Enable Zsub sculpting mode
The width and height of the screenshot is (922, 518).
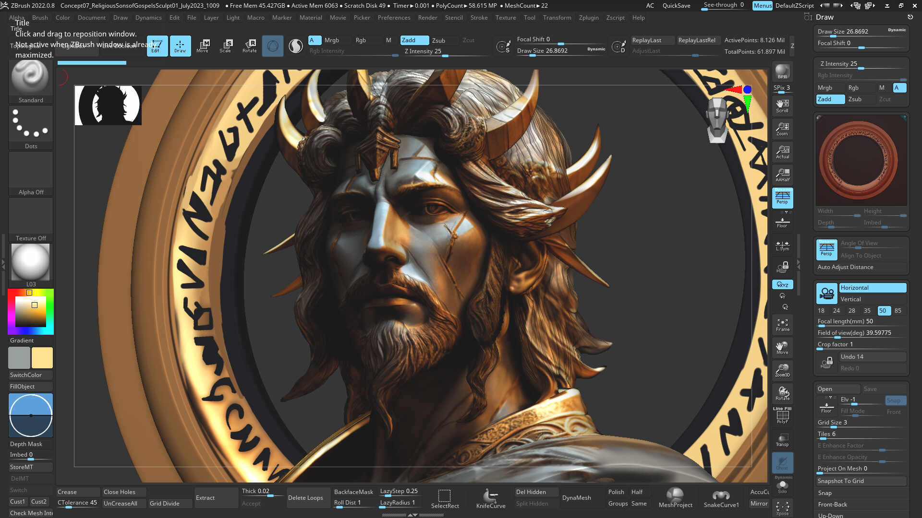(438, 40)
